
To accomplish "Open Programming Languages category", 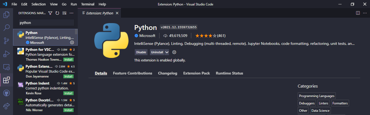I will click(317, 96).
